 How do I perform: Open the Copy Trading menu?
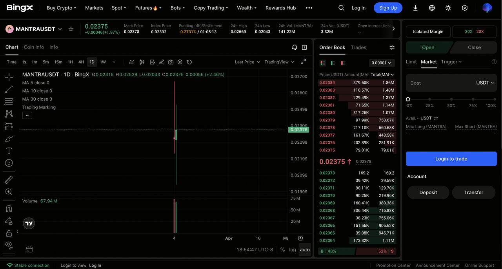[211, 8]
